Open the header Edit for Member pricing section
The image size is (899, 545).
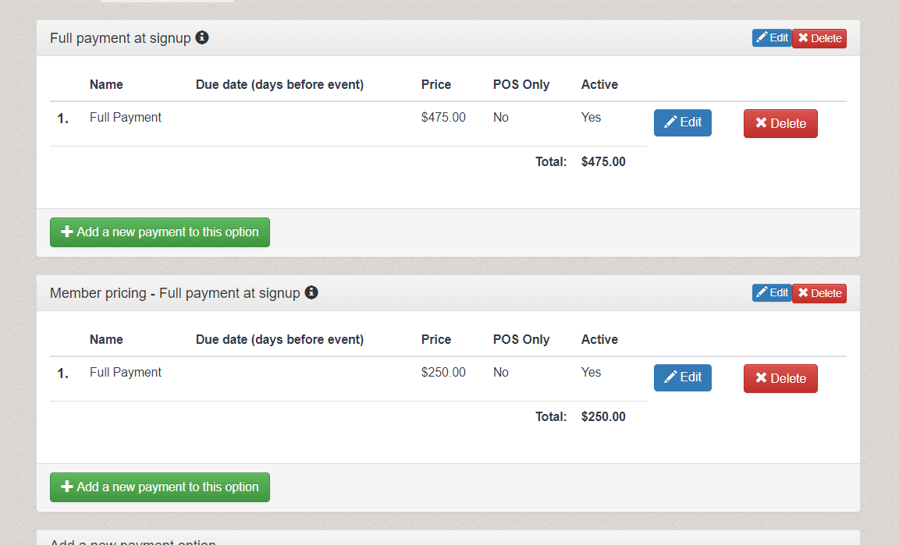[x=772, y=292]
